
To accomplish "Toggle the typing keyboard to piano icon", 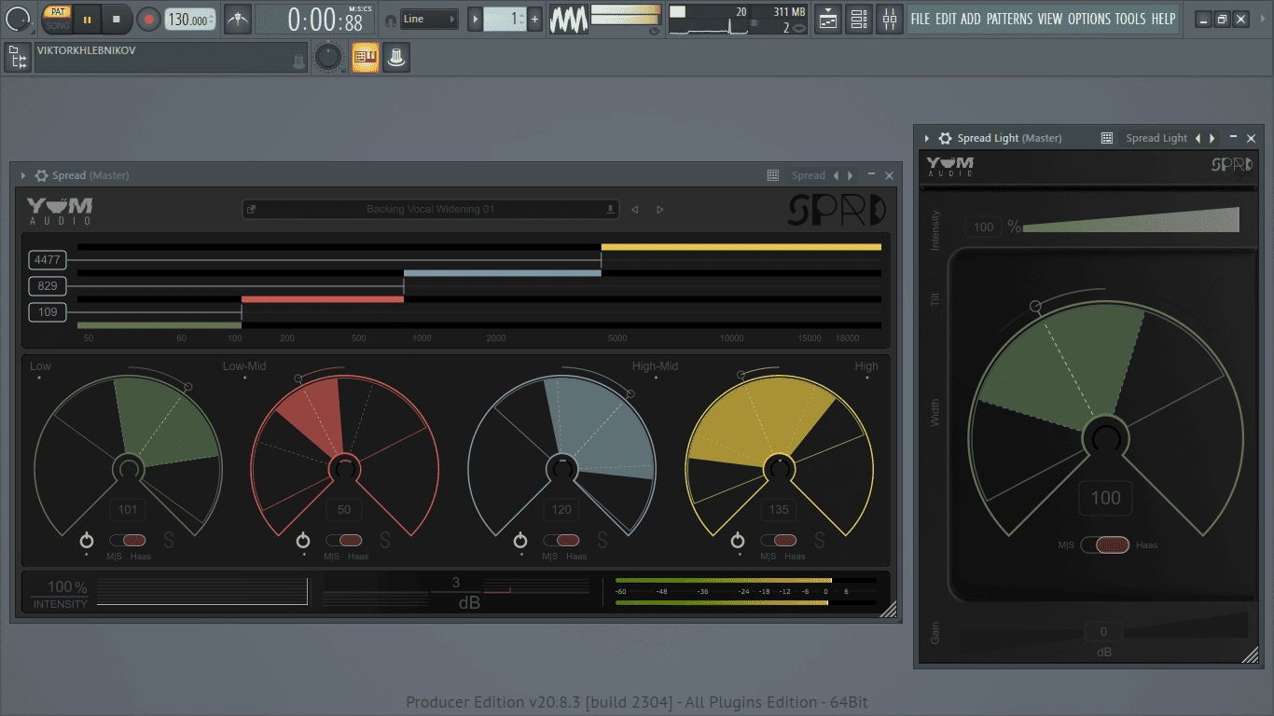I will (366, 58).
